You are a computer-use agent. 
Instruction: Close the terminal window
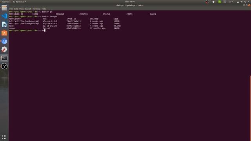point(249,5)
